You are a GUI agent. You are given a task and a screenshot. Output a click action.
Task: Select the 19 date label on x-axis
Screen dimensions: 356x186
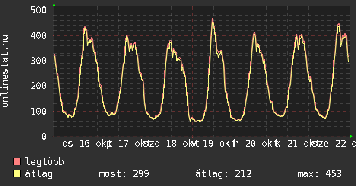click(x=208, y=144)
